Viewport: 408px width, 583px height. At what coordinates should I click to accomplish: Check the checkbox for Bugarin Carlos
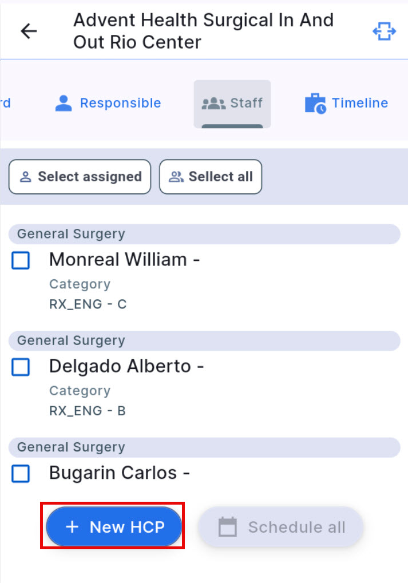tap(20, 474)
